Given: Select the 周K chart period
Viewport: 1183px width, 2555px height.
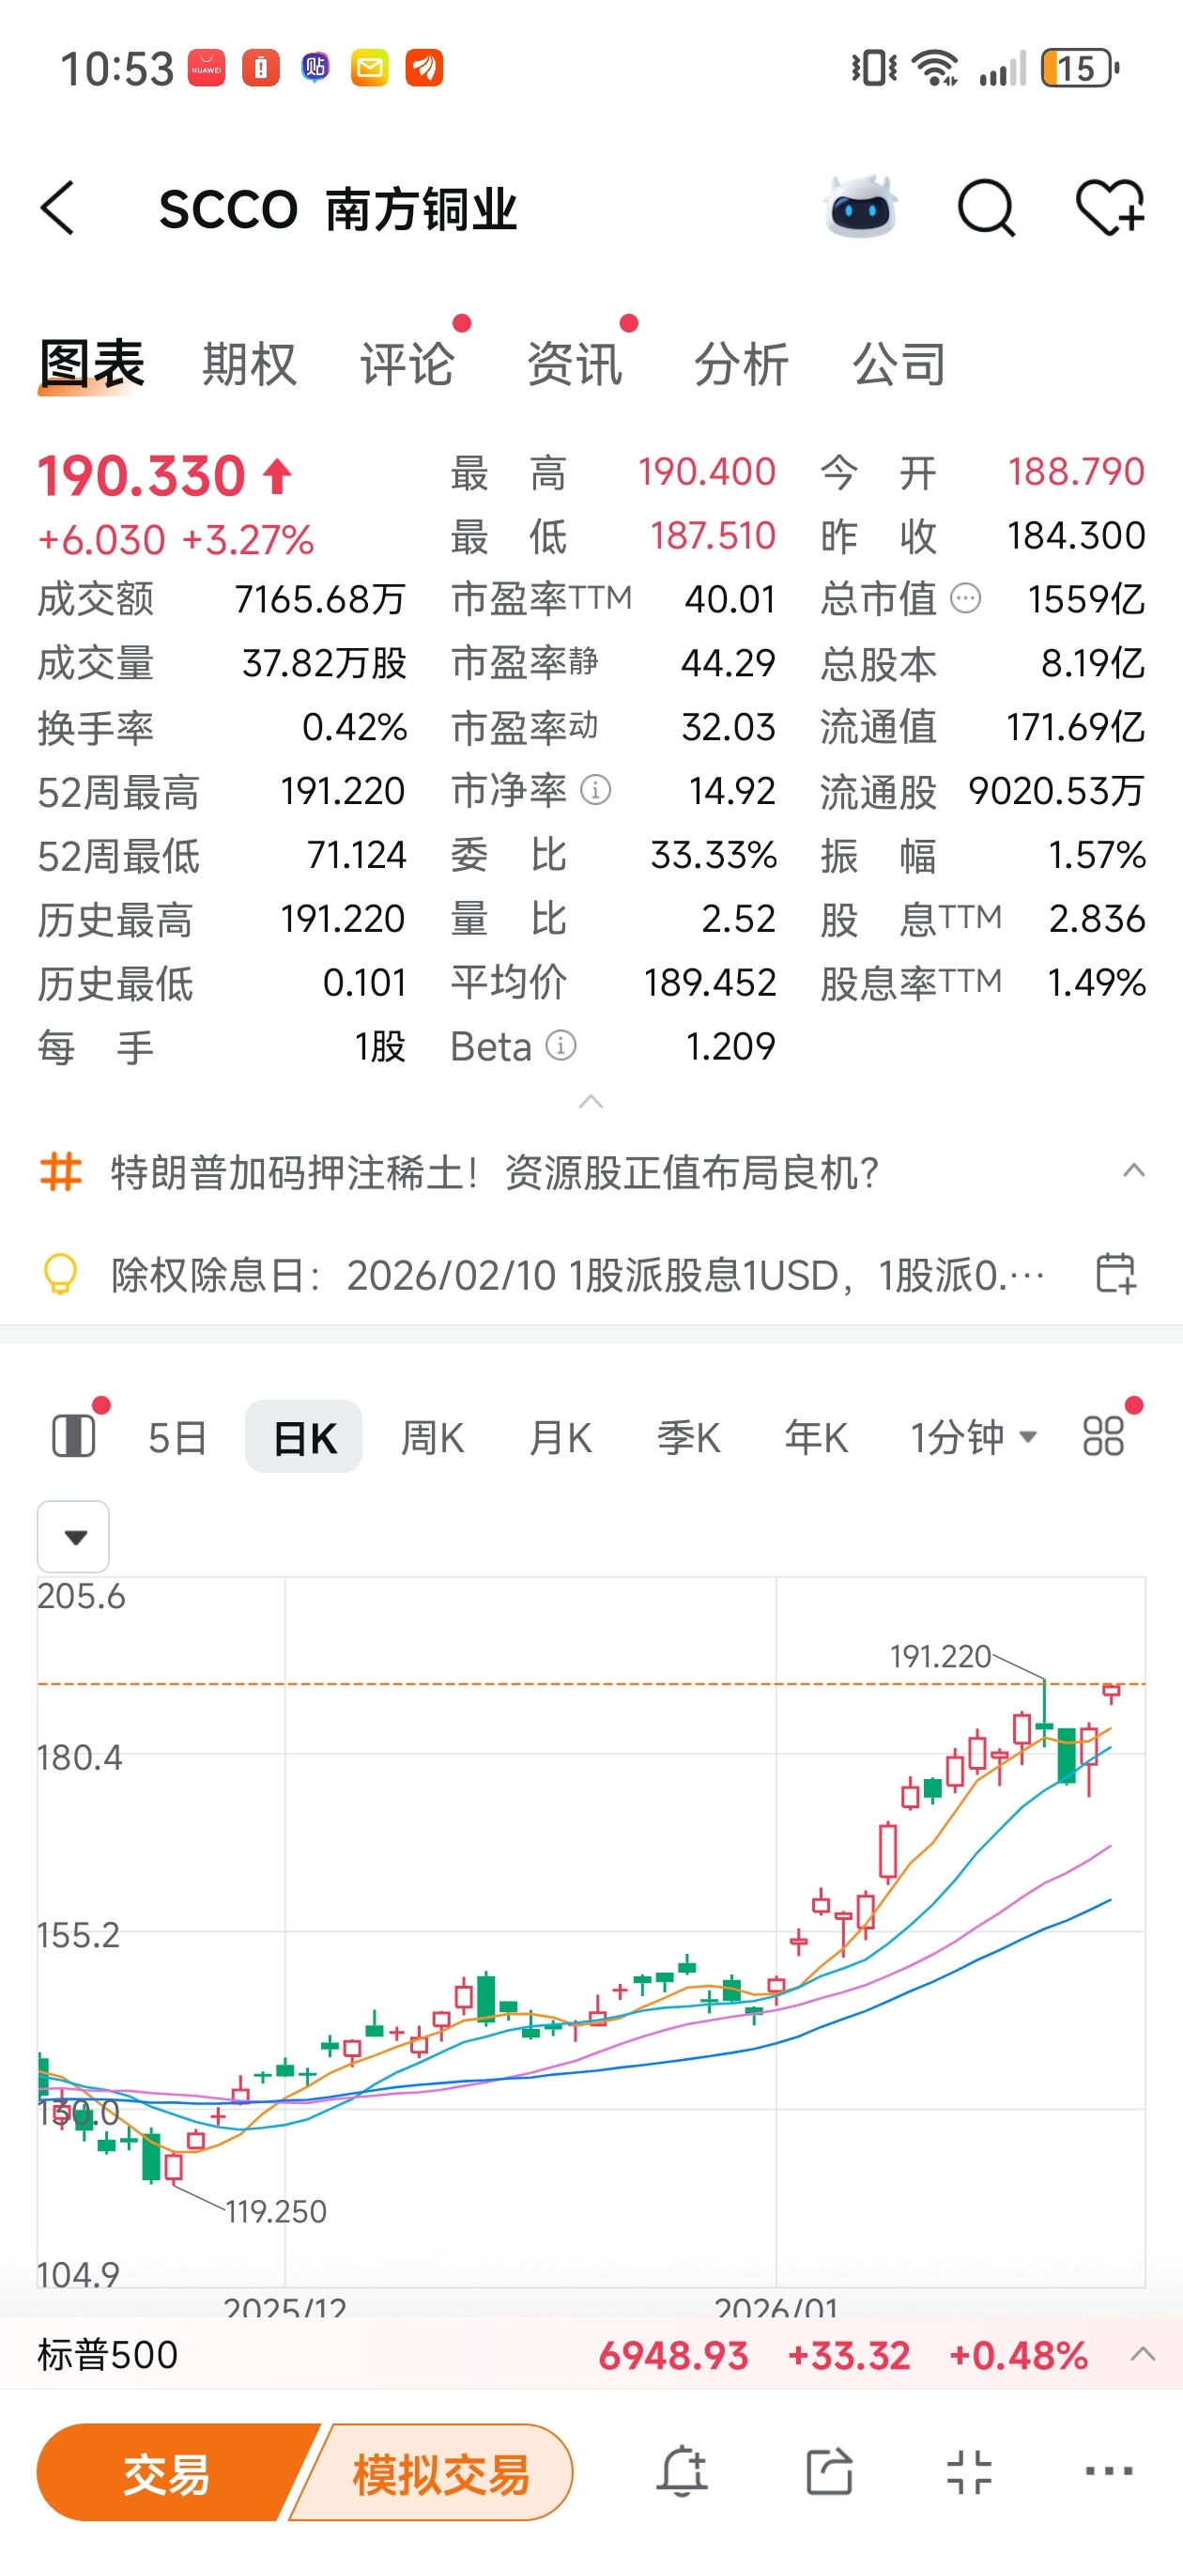Looking at the screenshot, I should tap(432, 1437).
